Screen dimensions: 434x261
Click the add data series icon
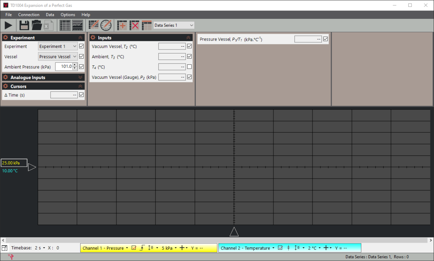click(x=122, y=25)
